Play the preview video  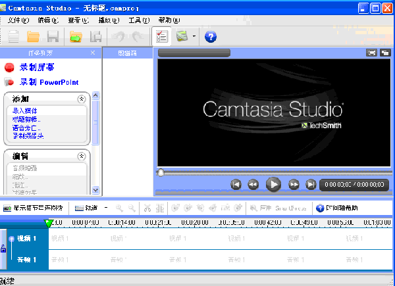pyautogui.click(x=273, y=184)
